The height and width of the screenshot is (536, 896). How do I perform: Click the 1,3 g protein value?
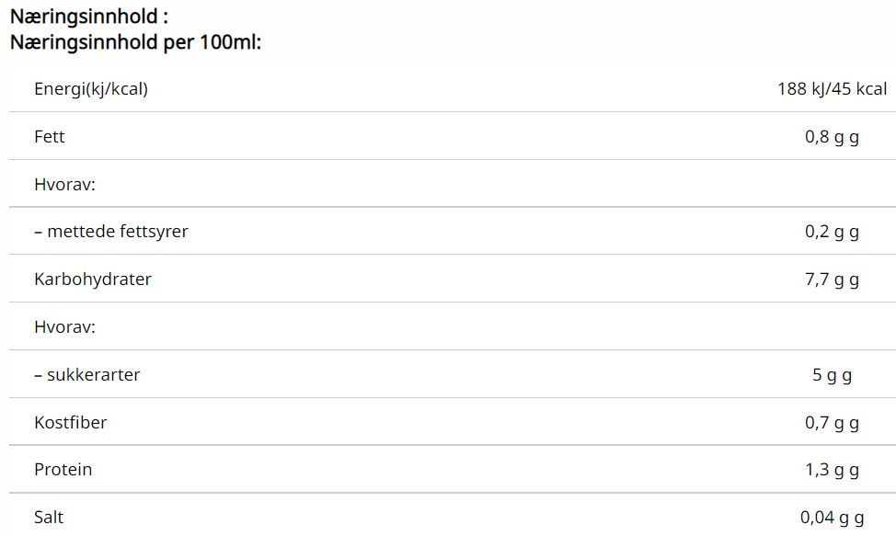[x=832, y=470]
